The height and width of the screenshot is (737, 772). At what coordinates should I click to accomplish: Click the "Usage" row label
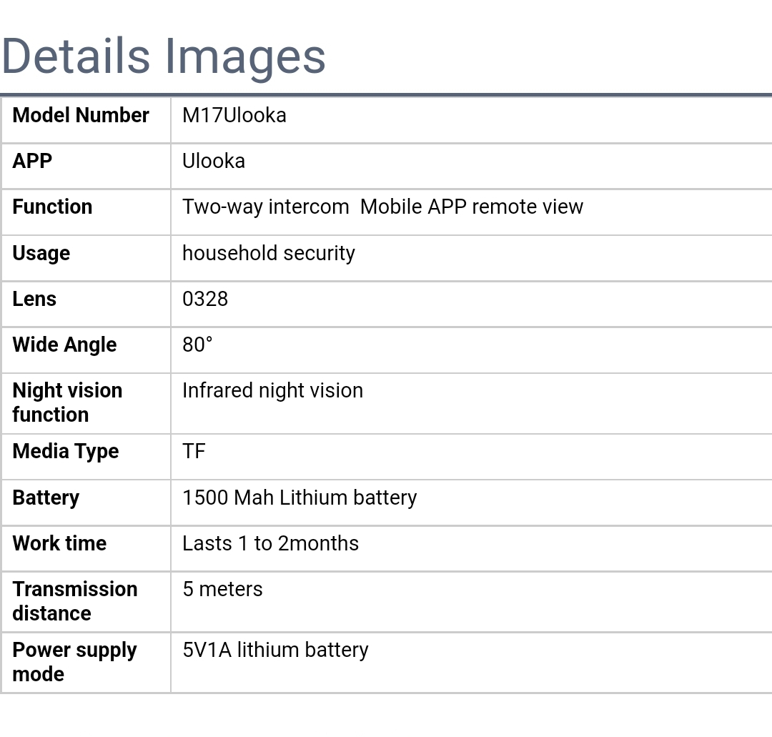pyautogui.click(x=41, y=253)
